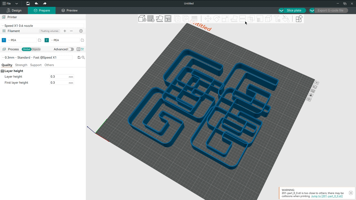The height and width of the screenshot is (200, 356).
Task: Click the Split to objects icon
Action: click(177, 19)
